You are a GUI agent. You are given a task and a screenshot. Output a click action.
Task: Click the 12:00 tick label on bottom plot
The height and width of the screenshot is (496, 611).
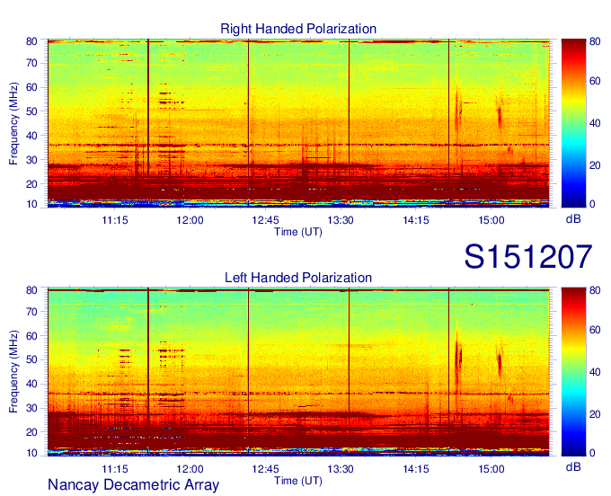(190, 469)
